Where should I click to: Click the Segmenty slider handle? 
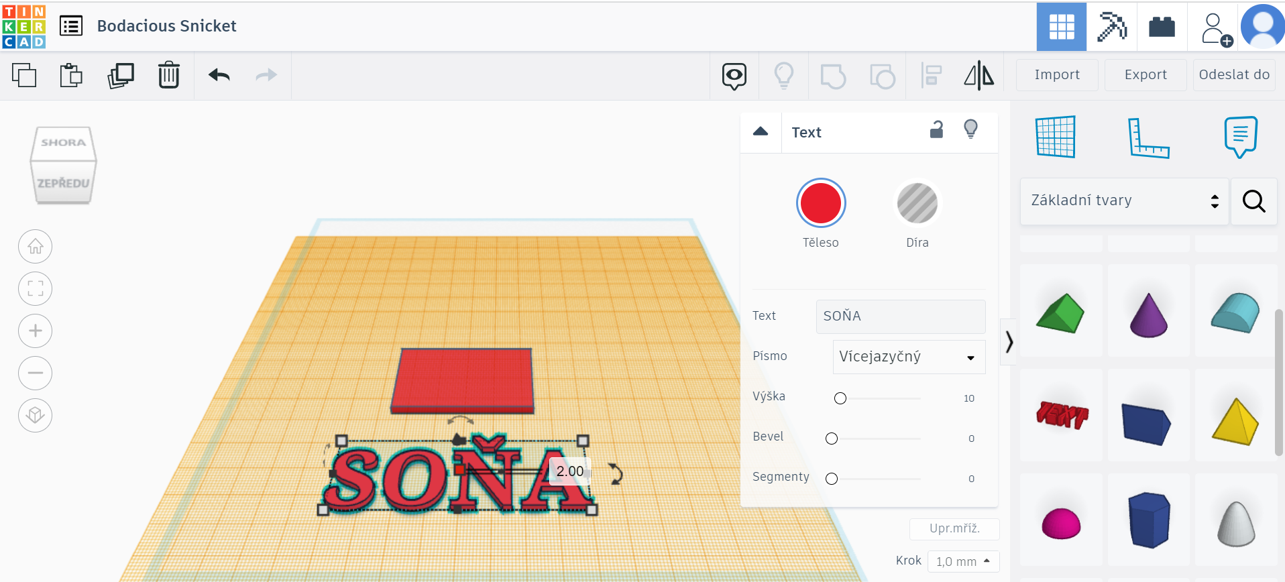click(832, 479)
